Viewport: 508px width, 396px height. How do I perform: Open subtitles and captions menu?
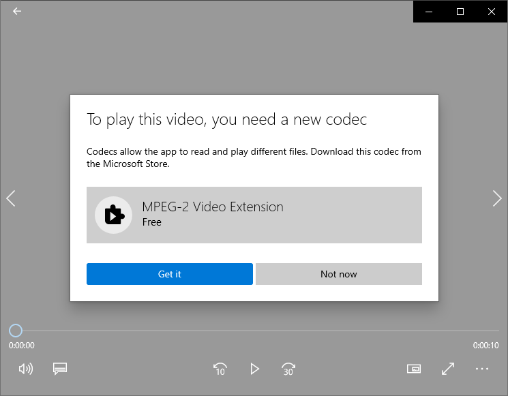pos(60,369)
